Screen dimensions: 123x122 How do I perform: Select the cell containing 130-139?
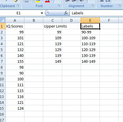point(90,55)
